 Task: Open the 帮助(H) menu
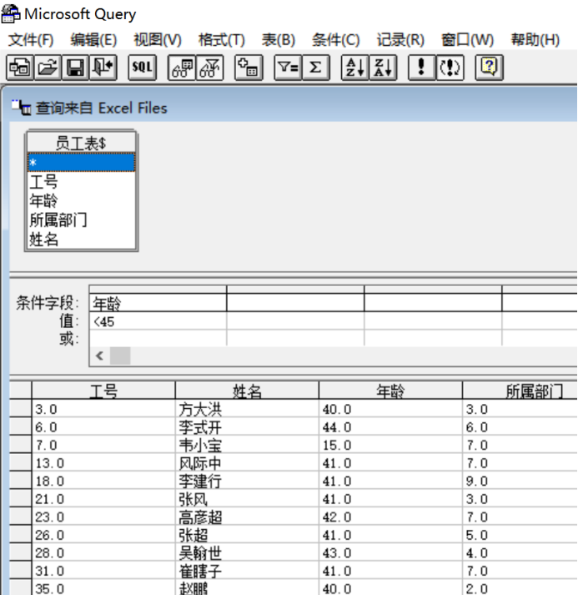[x=535, y=40]
